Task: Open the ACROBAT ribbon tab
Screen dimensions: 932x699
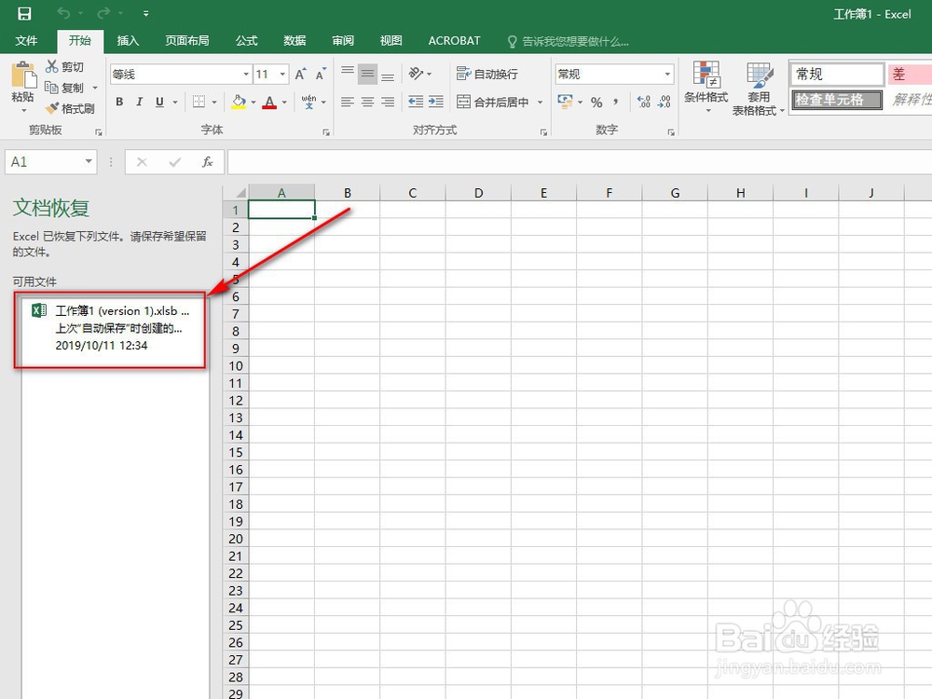Action: point(454,40)
